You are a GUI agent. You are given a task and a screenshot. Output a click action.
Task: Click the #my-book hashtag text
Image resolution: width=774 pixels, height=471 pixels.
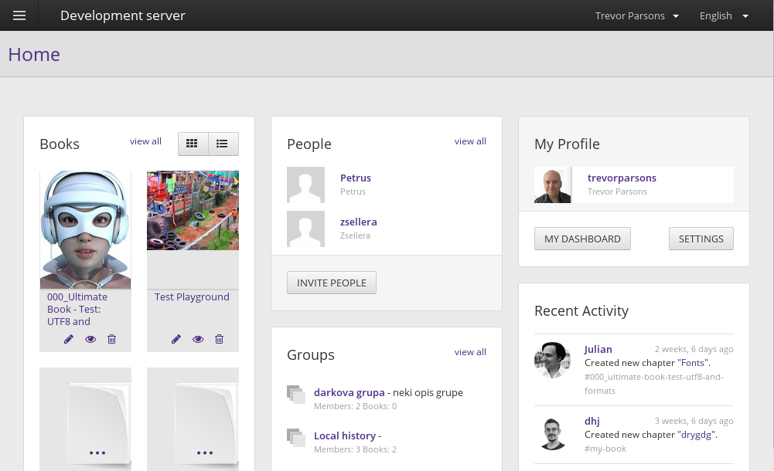(605, 449)
